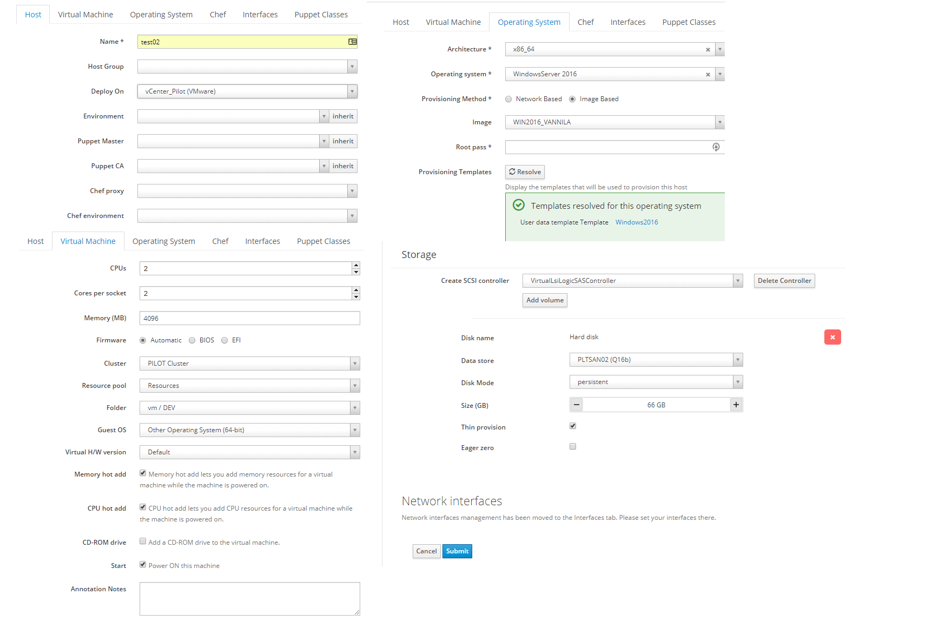Open the Puppet CA dropdown

click(x=233, y=166)
